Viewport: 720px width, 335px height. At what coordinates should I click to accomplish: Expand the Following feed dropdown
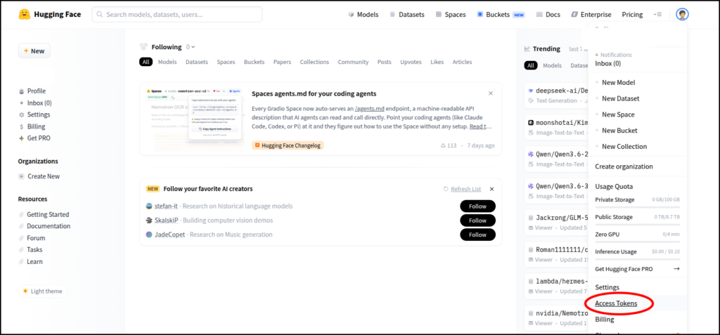coord(192,47)
